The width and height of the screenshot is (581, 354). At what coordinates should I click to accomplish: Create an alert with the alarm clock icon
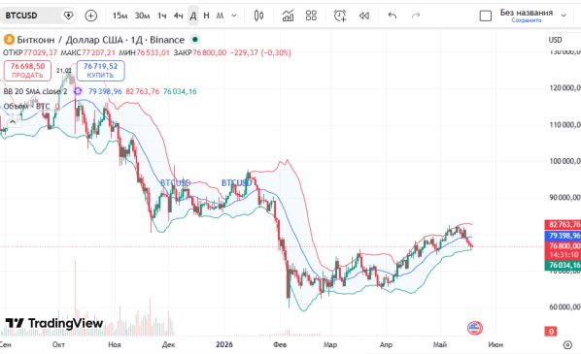pyautogui.click(x=340, y=16)
